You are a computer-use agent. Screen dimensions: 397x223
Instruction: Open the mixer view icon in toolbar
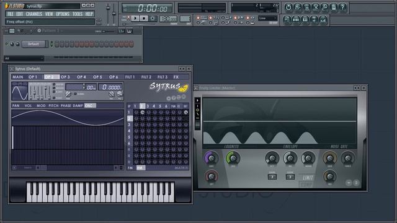point(323,19)
